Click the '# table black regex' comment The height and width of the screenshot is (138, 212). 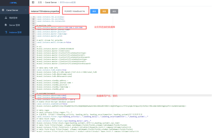tap(46, 119)
